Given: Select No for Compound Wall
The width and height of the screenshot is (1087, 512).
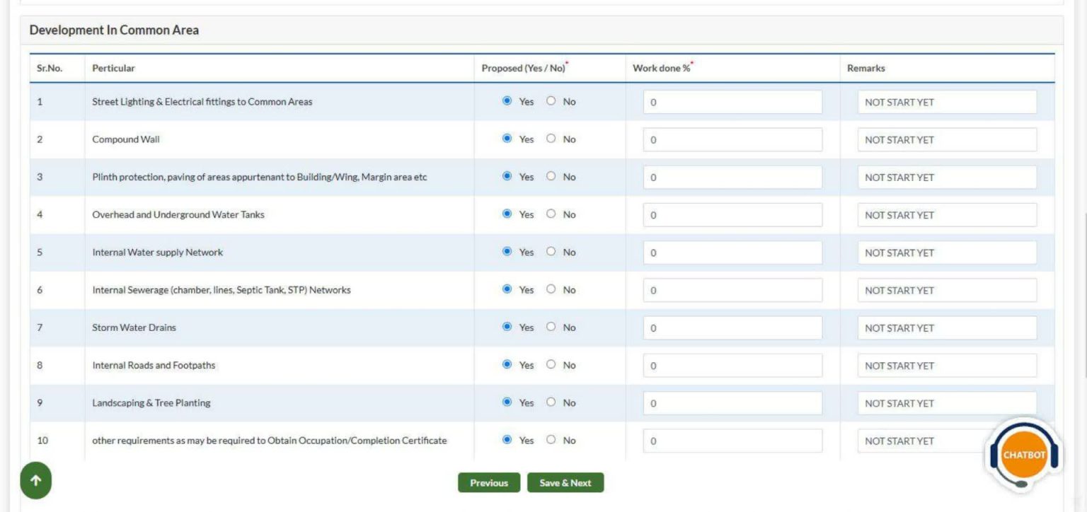Looking at the screenshot, I should tap(551, 139).
